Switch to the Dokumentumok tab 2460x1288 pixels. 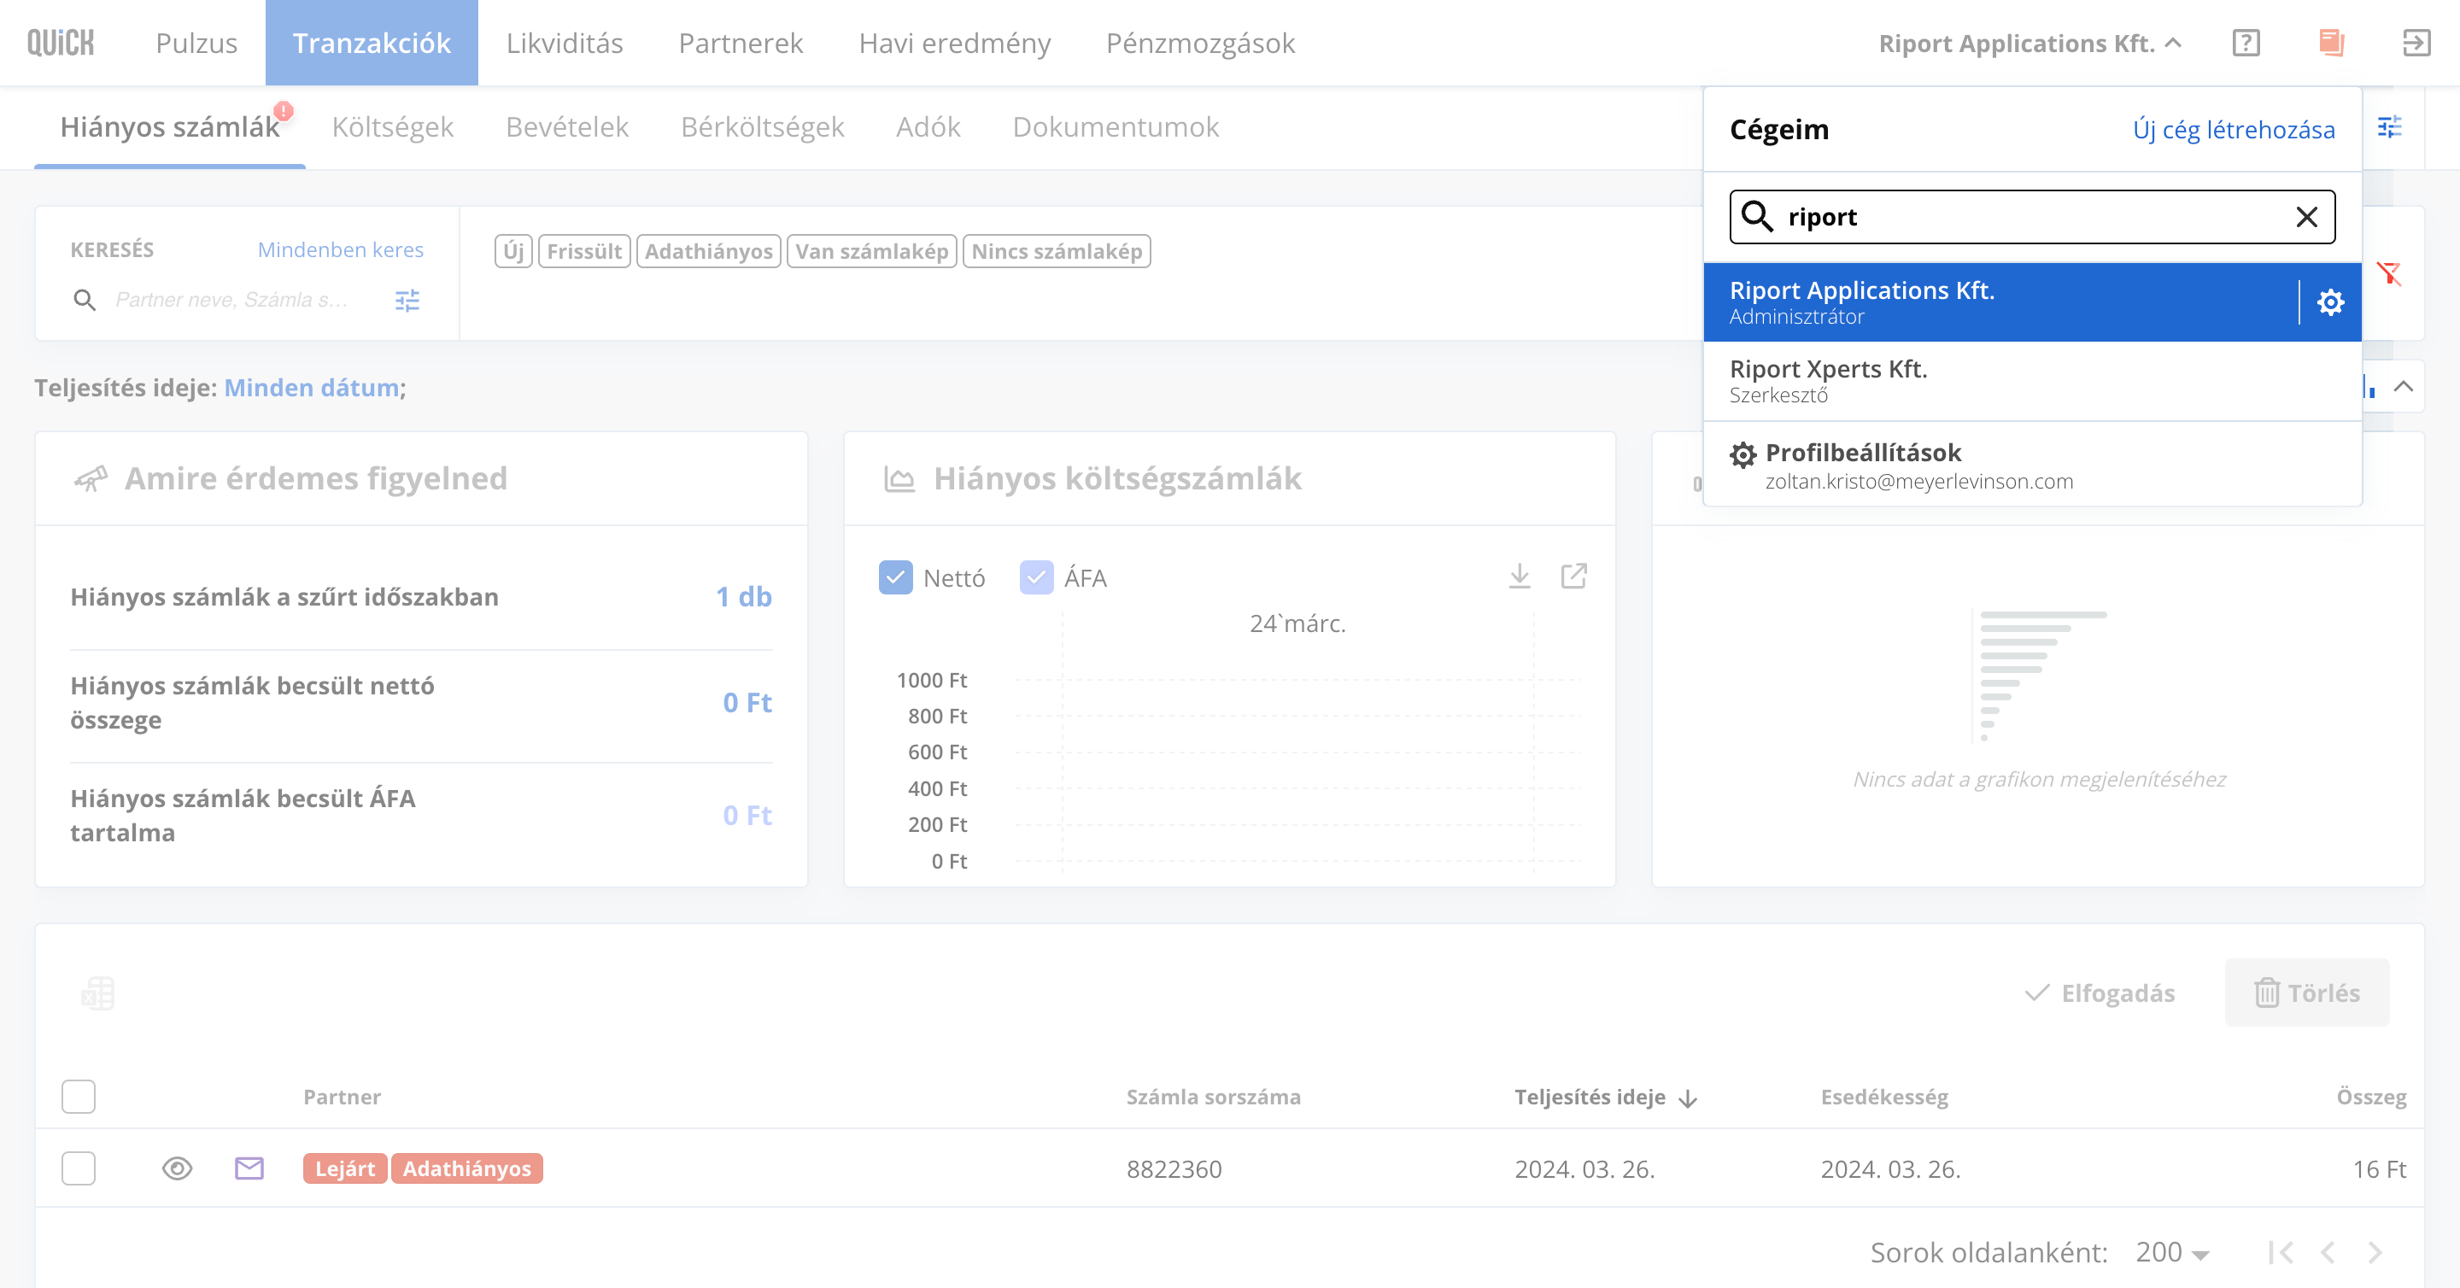[x=1116, y=127]
